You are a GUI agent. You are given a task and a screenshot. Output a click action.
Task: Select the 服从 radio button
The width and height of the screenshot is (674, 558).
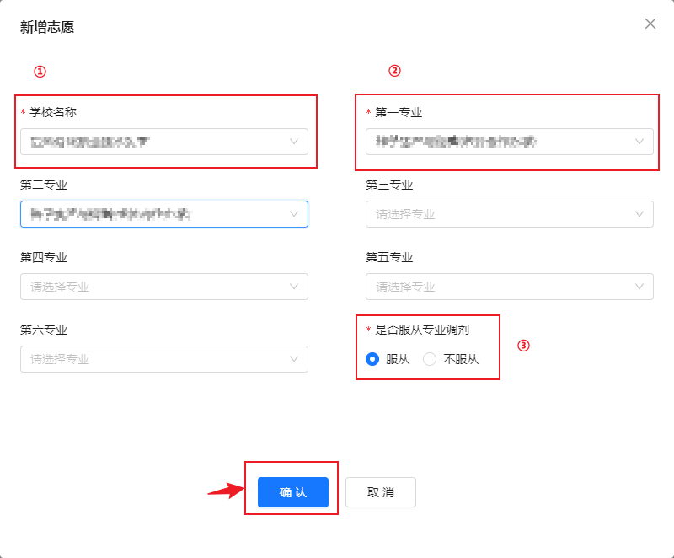point(372,359)
